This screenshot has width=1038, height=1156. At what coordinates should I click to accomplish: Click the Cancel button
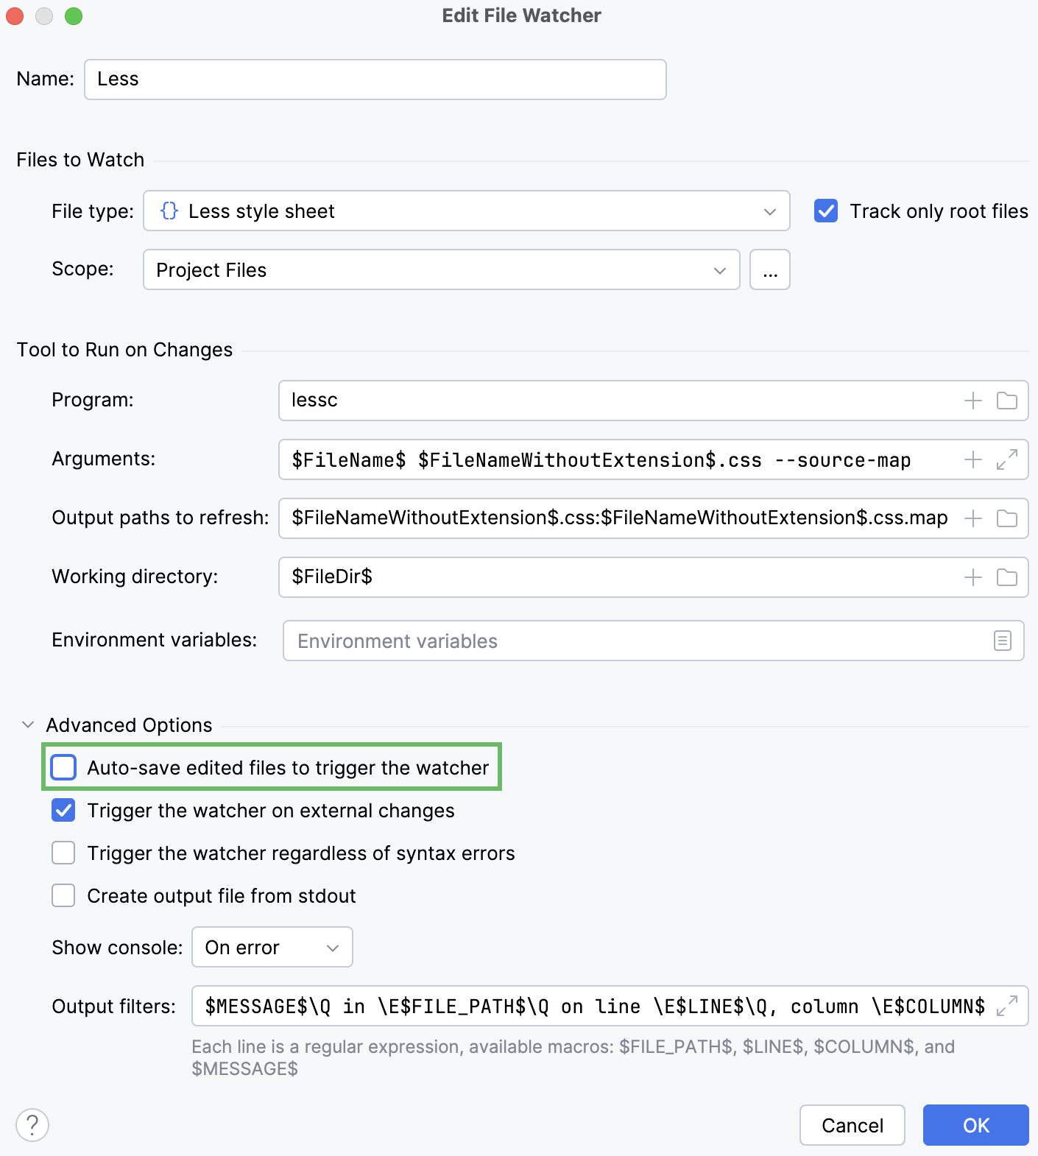tap(852, 1125)
